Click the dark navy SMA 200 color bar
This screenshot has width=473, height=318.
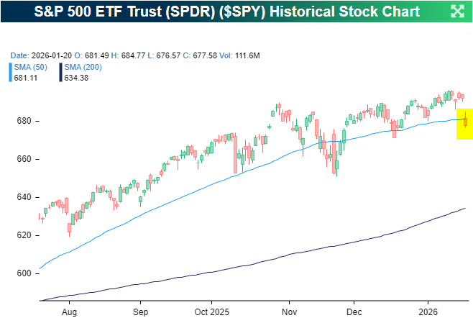click(60, 72)
